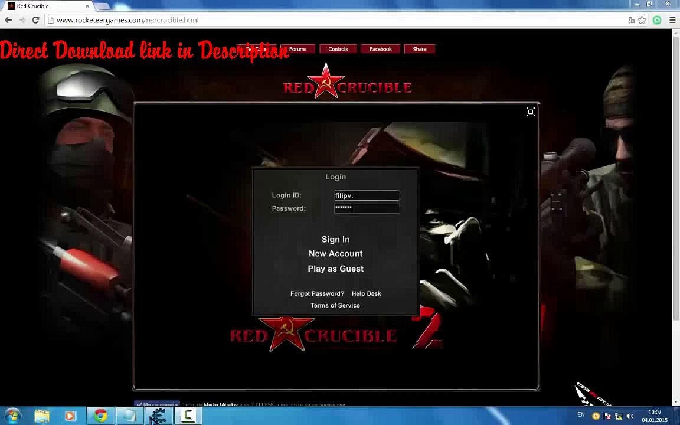
Task: Open the Forums page
Action: [297, 49]
